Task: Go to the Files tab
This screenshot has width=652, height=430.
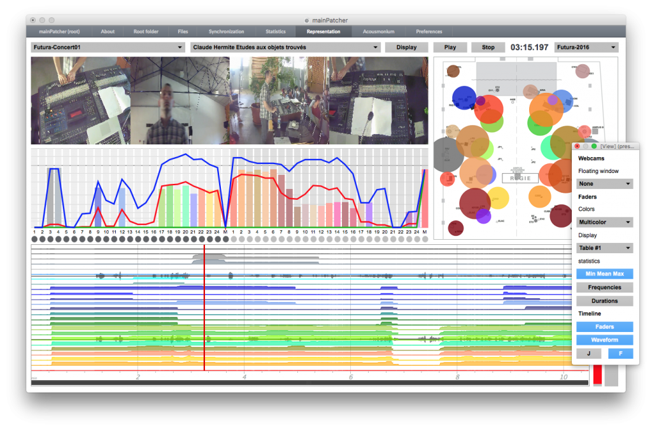Action: tap(183, 32)
